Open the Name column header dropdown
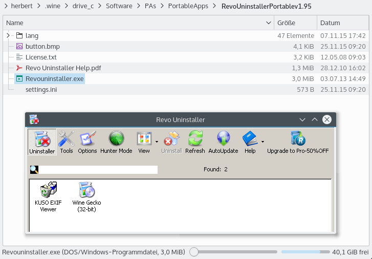Viewport: 372px width, 259px height. click(270, 23)
